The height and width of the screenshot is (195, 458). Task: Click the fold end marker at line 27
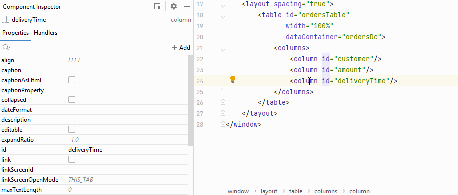click(x=223, y=113)
